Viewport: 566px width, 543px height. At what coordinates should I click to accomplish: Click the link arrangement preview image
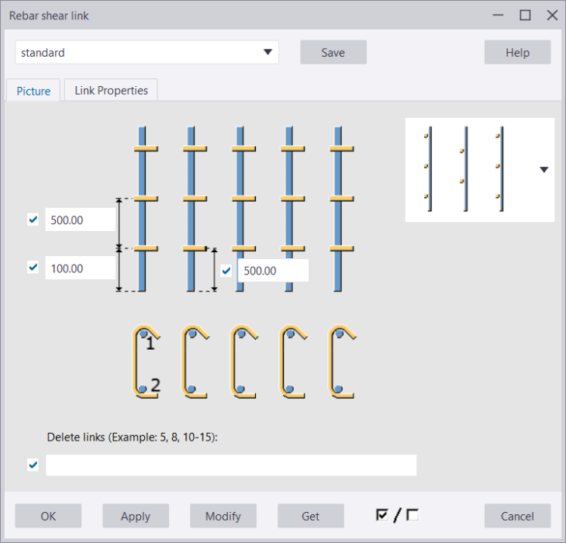click(x=465, y=169)
